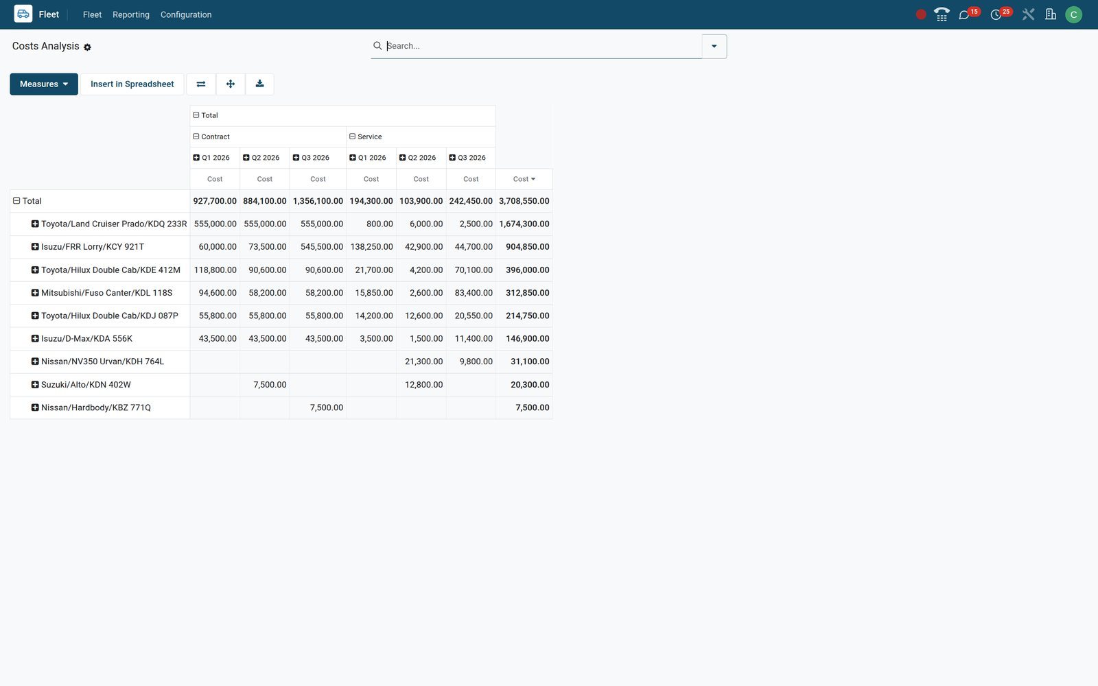Click the 12,800.00 Suzuki Alto cell
The height and width of the screenshot is (686, 1098).
pos(421,385)
